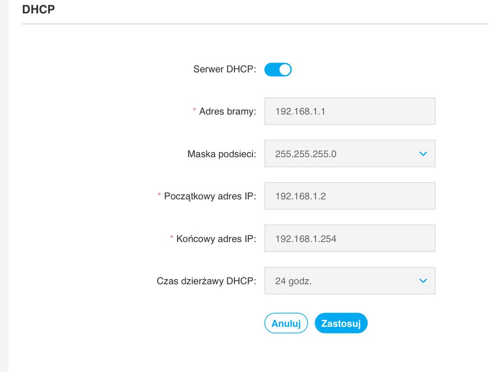Viewport: 489px width, 372px height.
Task: Click the Czas dzierżawy DHCP label
Action: pos(206,281)
